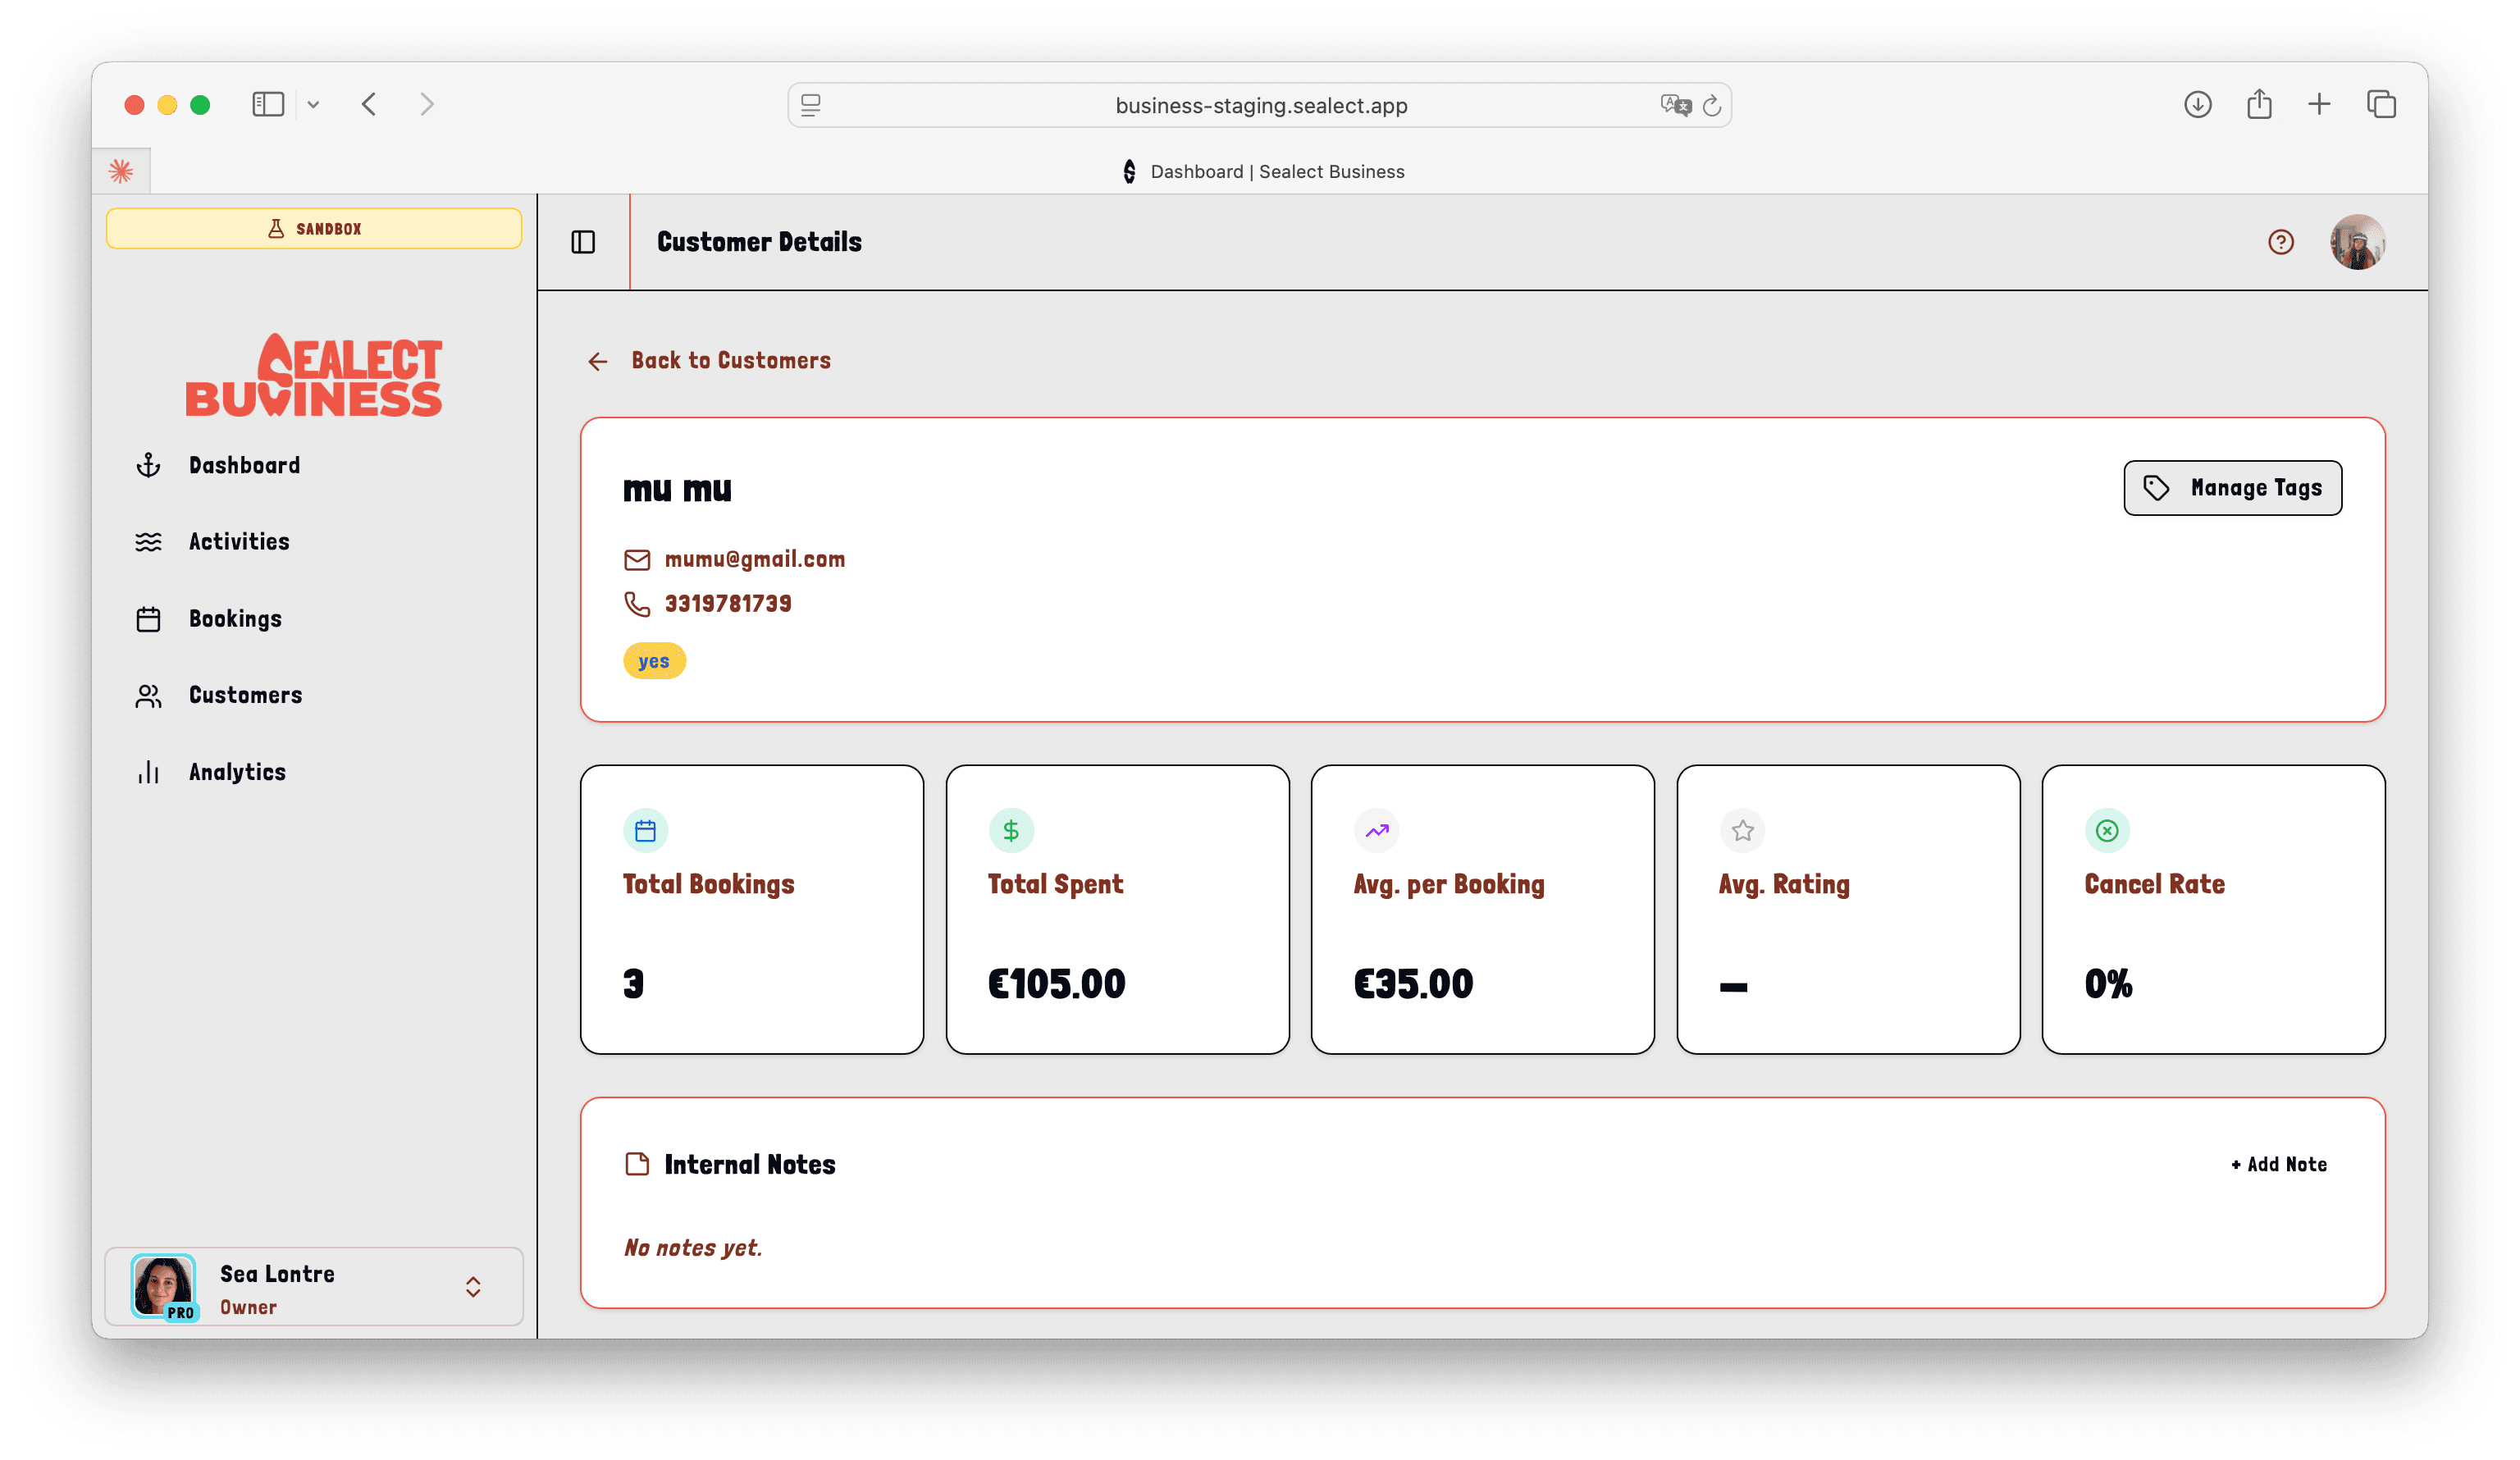2520x1460 pixels.
Task: Open Analytics via the bar chart icon
Action: (x=148, y=771)
